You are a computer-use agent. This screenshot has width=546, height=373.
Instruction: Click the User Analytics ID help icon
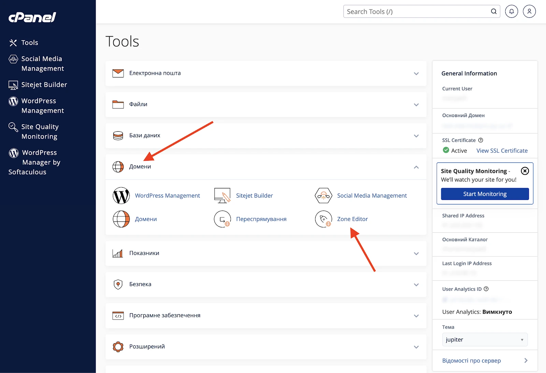[486, 289]
